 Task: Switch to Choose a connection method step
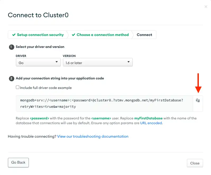click(103, 35)
